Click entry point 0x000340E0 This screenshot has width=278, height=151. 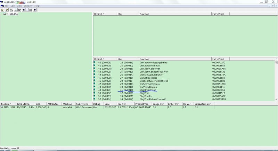[x=219, y=90]
